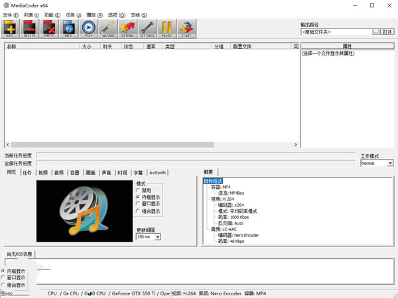Open the SETTINGS wrench icon

click(x=147, y=28)
